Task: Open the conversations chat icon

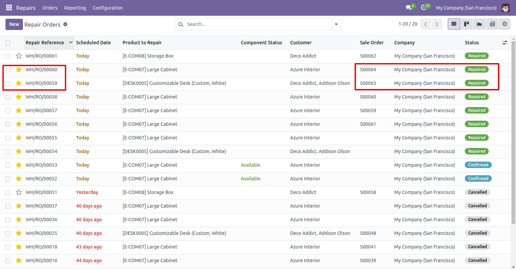Action: (x=408, y=7)
